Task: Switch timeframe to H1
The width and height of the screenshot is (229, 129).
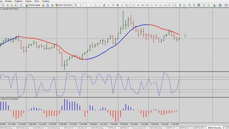Action: (152, 5)
